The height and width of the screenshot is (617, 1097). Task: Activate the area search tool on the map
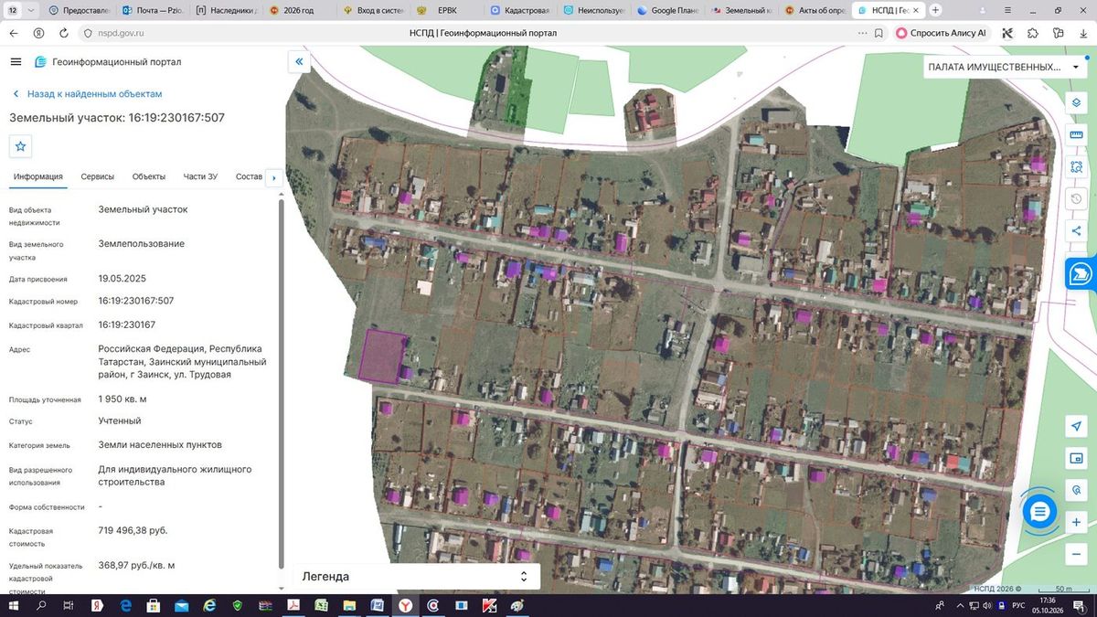(x=1076, y=167)
